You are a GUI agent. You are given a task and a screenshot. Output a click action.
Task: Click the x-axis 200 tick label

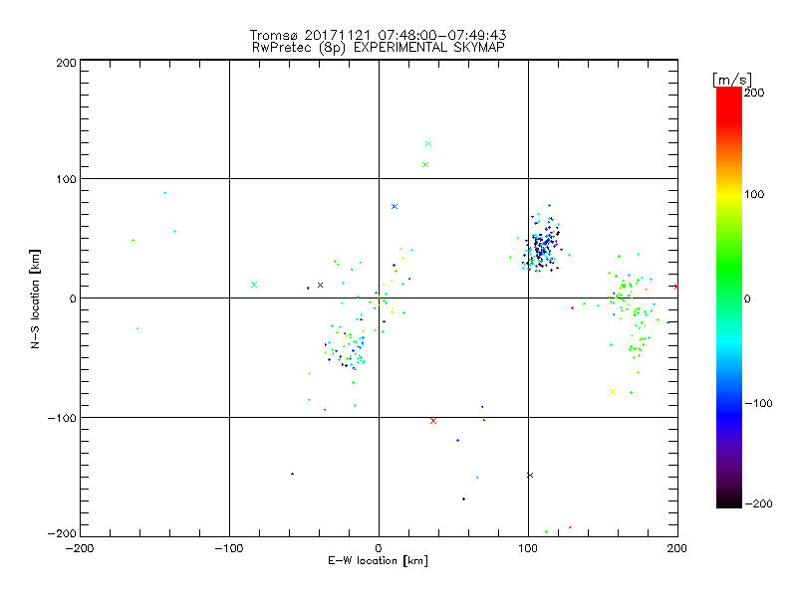point(677,548)
